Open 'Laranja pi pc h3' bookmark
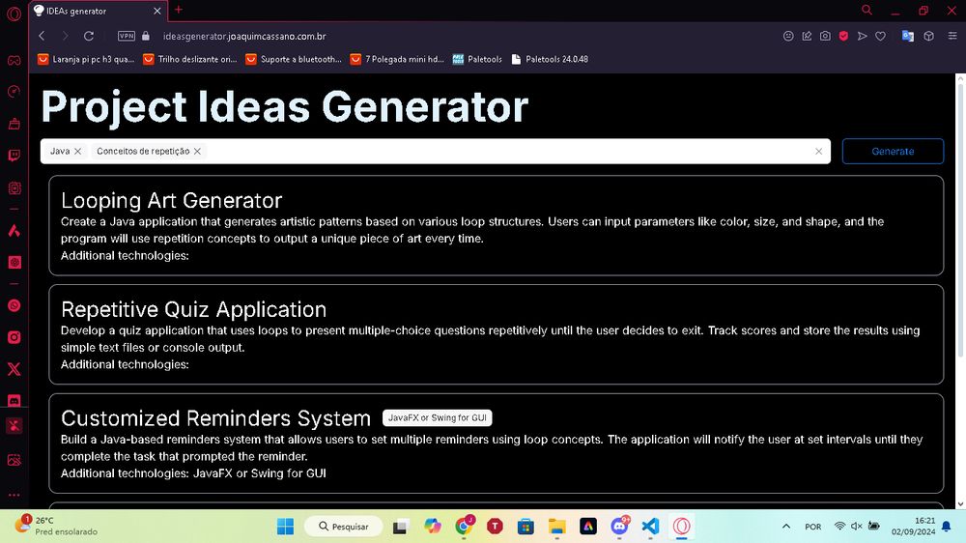966x543 pixels. (86, 59)
